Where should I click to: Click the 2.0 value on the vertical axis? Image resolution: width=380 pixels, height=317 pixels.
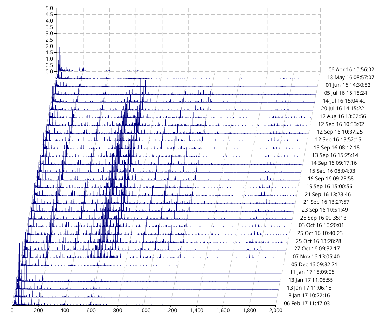click(x=49, y=46)
